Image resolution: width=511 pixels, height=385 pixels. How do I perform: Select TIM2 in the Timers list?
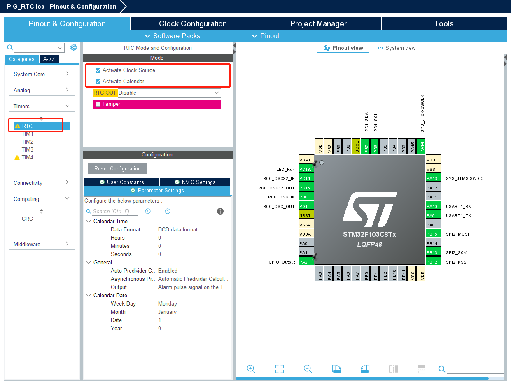tap(28, 142)
